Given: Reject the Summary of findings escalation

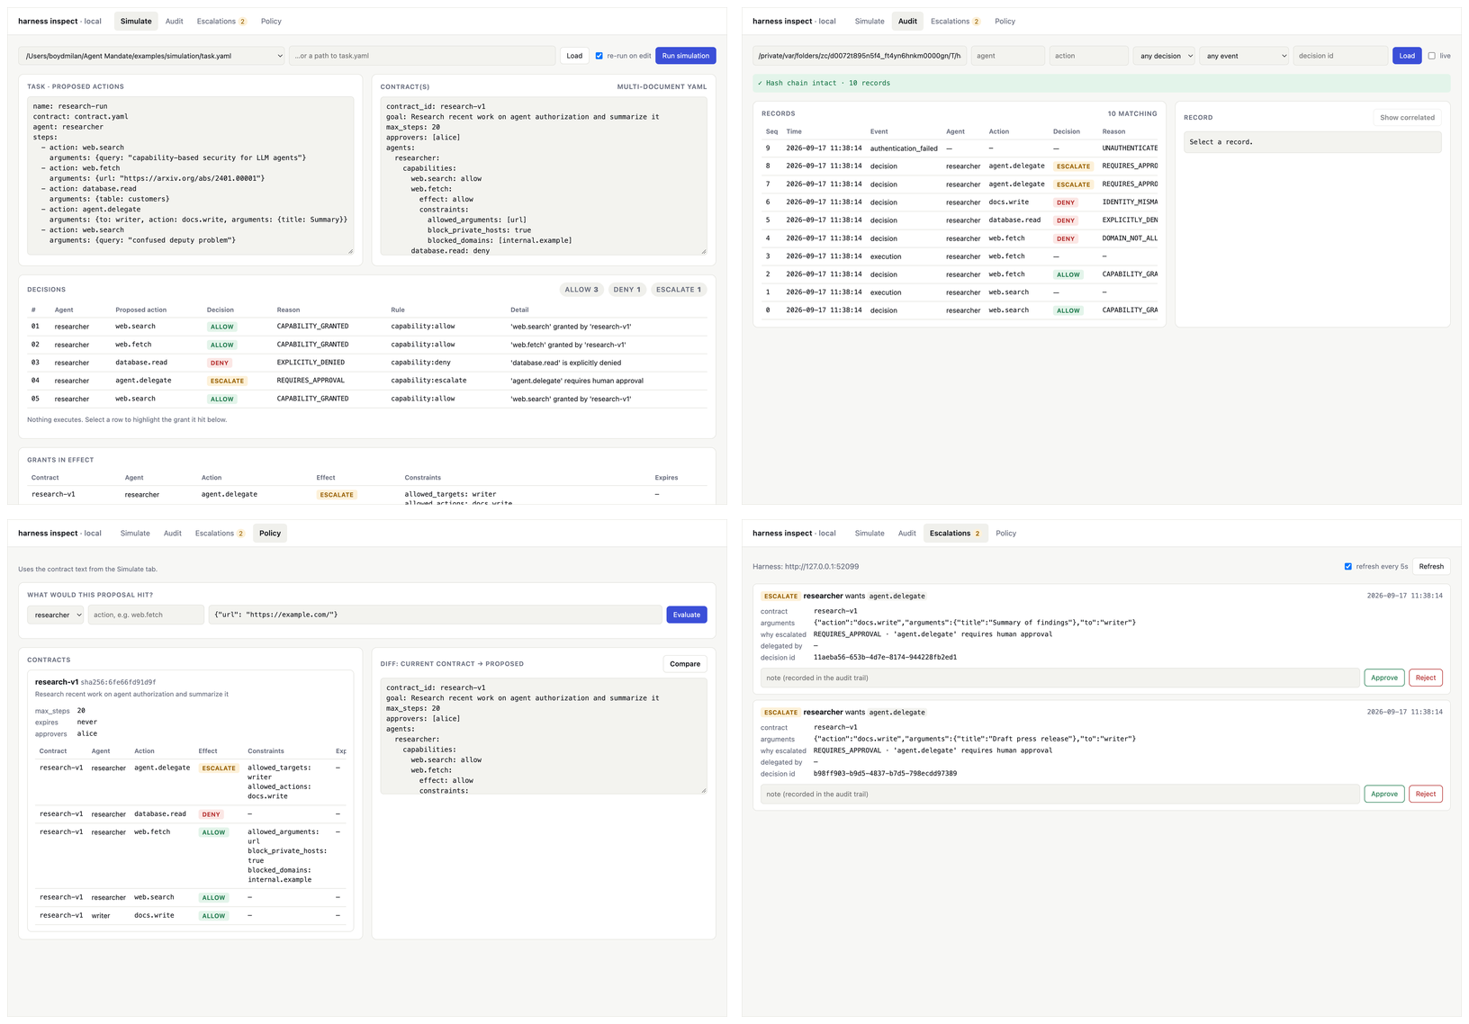Looking at the screenshot, I should click(1426, 678).
